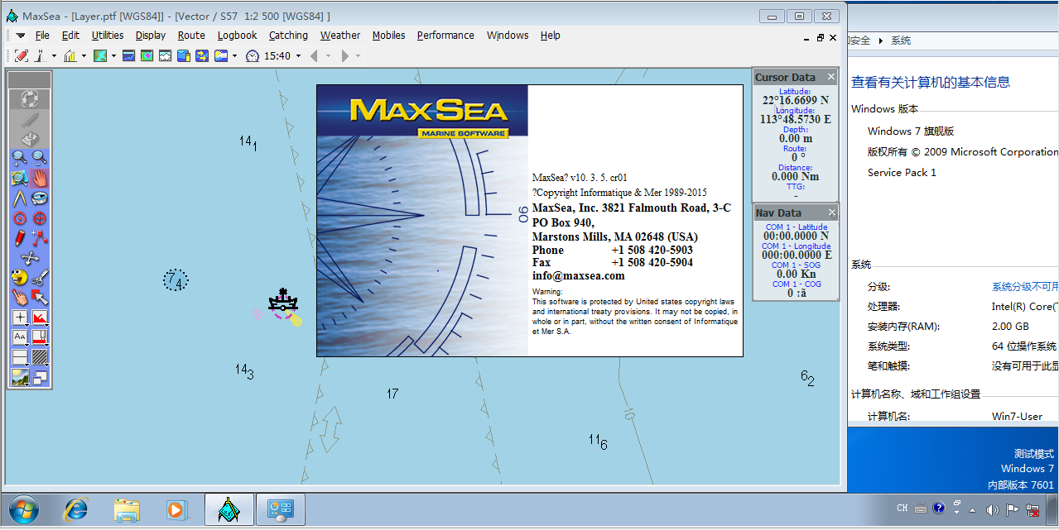Click the lifebuoy icon in the tool palette
The width and height of the screenshot is (1059, 530).
pos(30,99)
